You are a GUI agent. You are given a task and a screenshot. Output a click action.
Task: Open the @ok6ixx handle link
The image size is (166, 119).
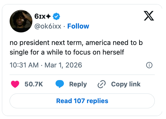48,26
